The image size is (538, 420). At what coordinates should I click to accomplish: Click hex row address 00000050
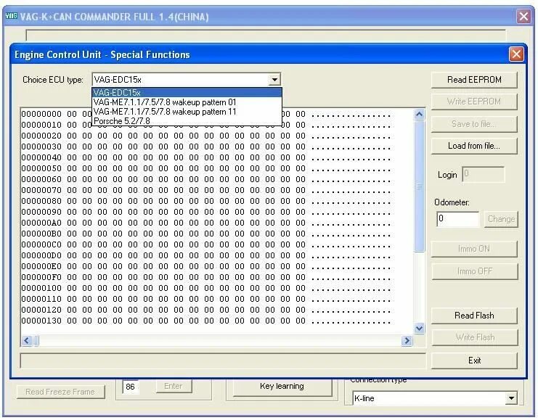pyautogui.click(x=41, y=168)
